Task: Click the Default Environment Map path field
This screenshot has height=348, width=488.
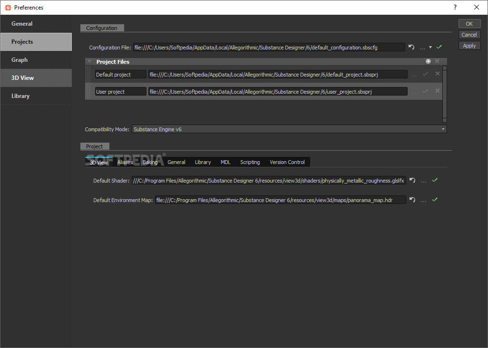Action: click(x=281, y=200)
